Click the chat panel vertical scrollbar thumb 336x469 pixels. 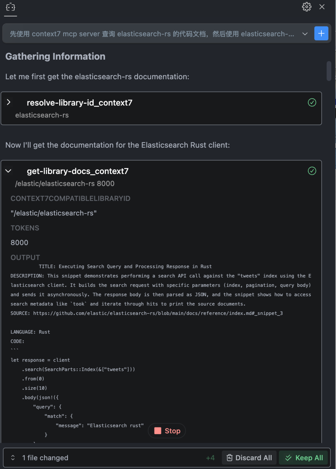(x=329, y=71)
